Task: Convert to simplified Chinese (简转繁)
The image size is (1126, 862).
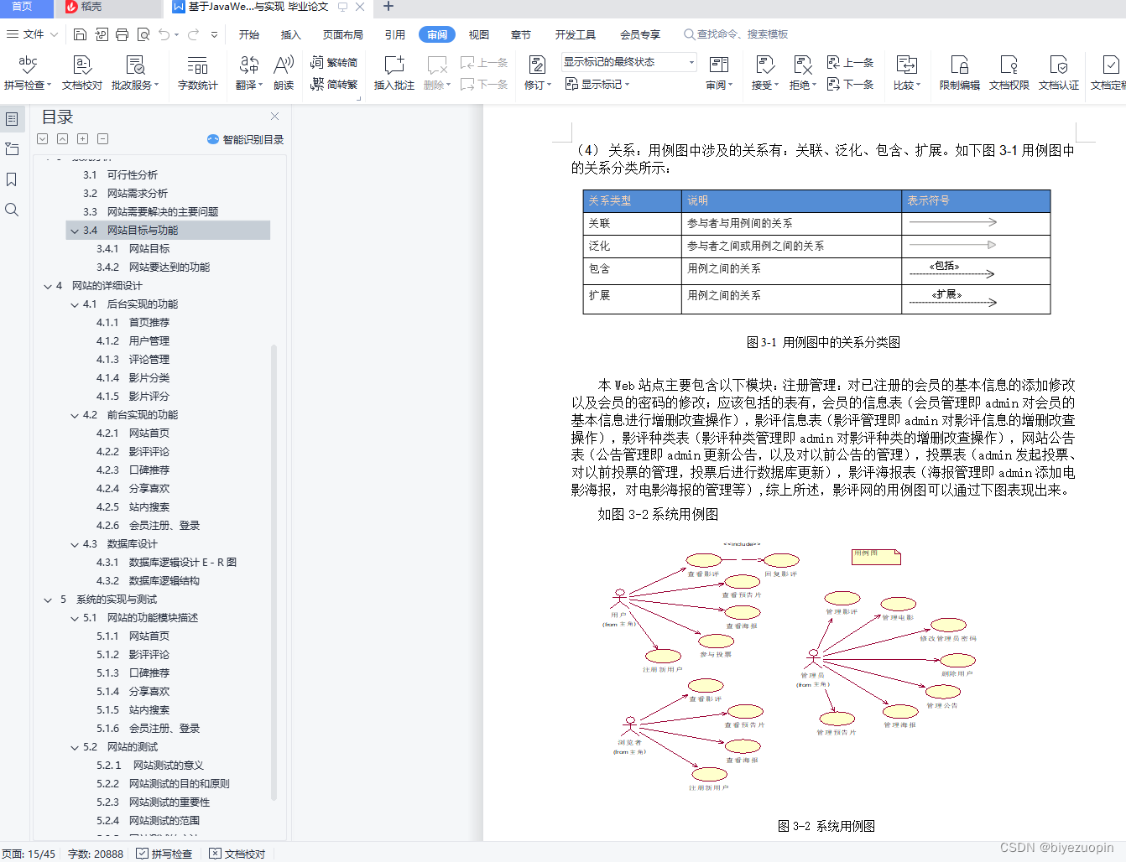Action: coord(334,84)
